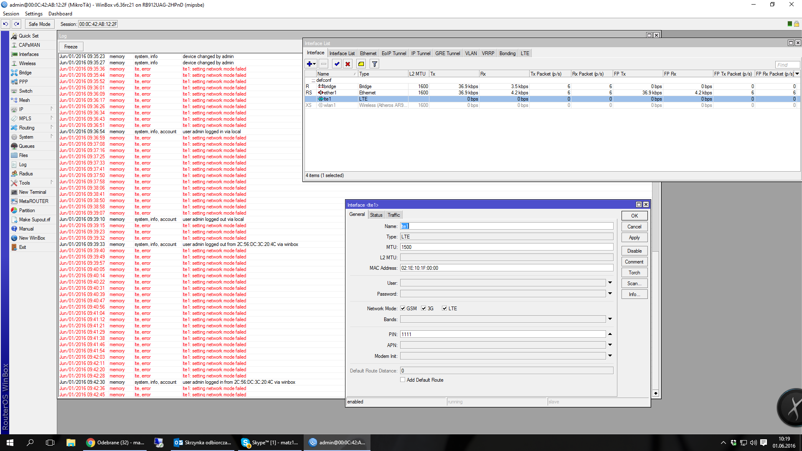
Task: Open Queues in sidebar
Action: [x=26, y=146]
